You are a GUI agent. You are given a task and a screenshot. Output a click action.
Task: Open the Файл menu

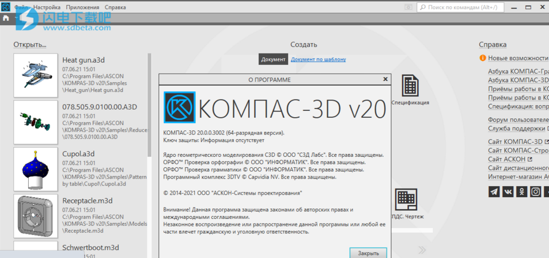tap(22, 7)
